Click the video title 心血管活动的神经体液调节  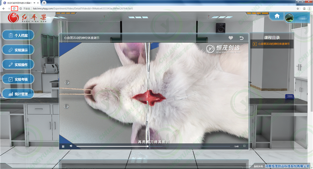82,38
